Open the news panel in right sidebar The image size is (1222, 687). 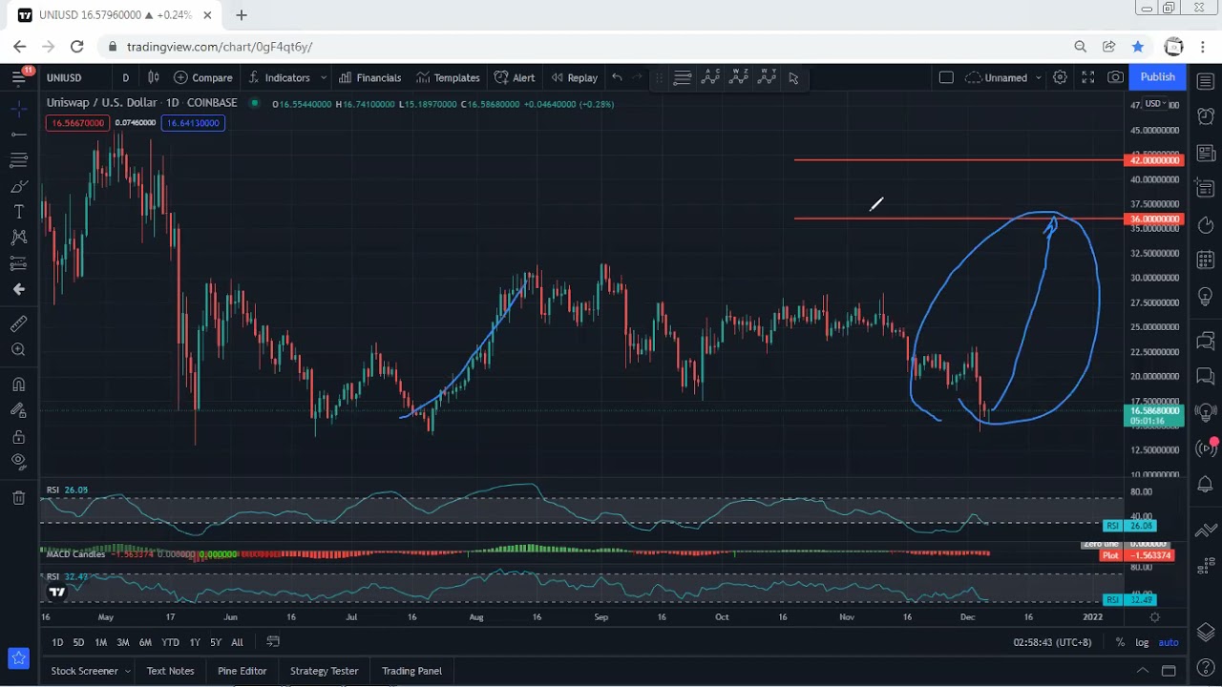coord(1205,153)
